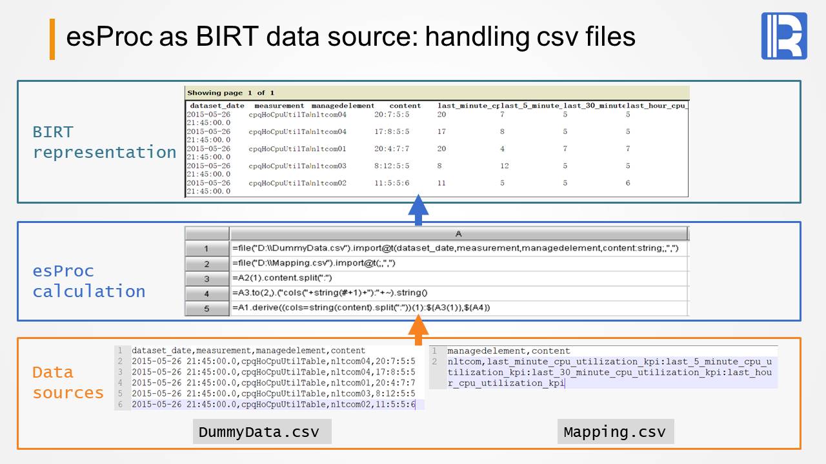Click the blue upward arrow
Image resolution: width=826 pixels, height=464 pixels.
(418, 209)
